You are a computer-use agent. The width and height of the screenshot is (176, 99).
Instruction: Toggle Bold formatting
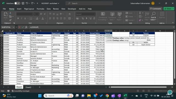[18, 18]
